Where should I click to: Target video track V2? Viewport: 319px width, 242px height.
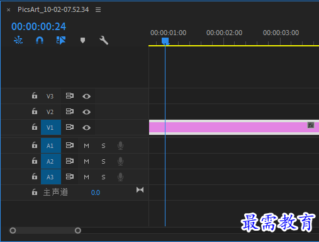[x=51, y=112]
